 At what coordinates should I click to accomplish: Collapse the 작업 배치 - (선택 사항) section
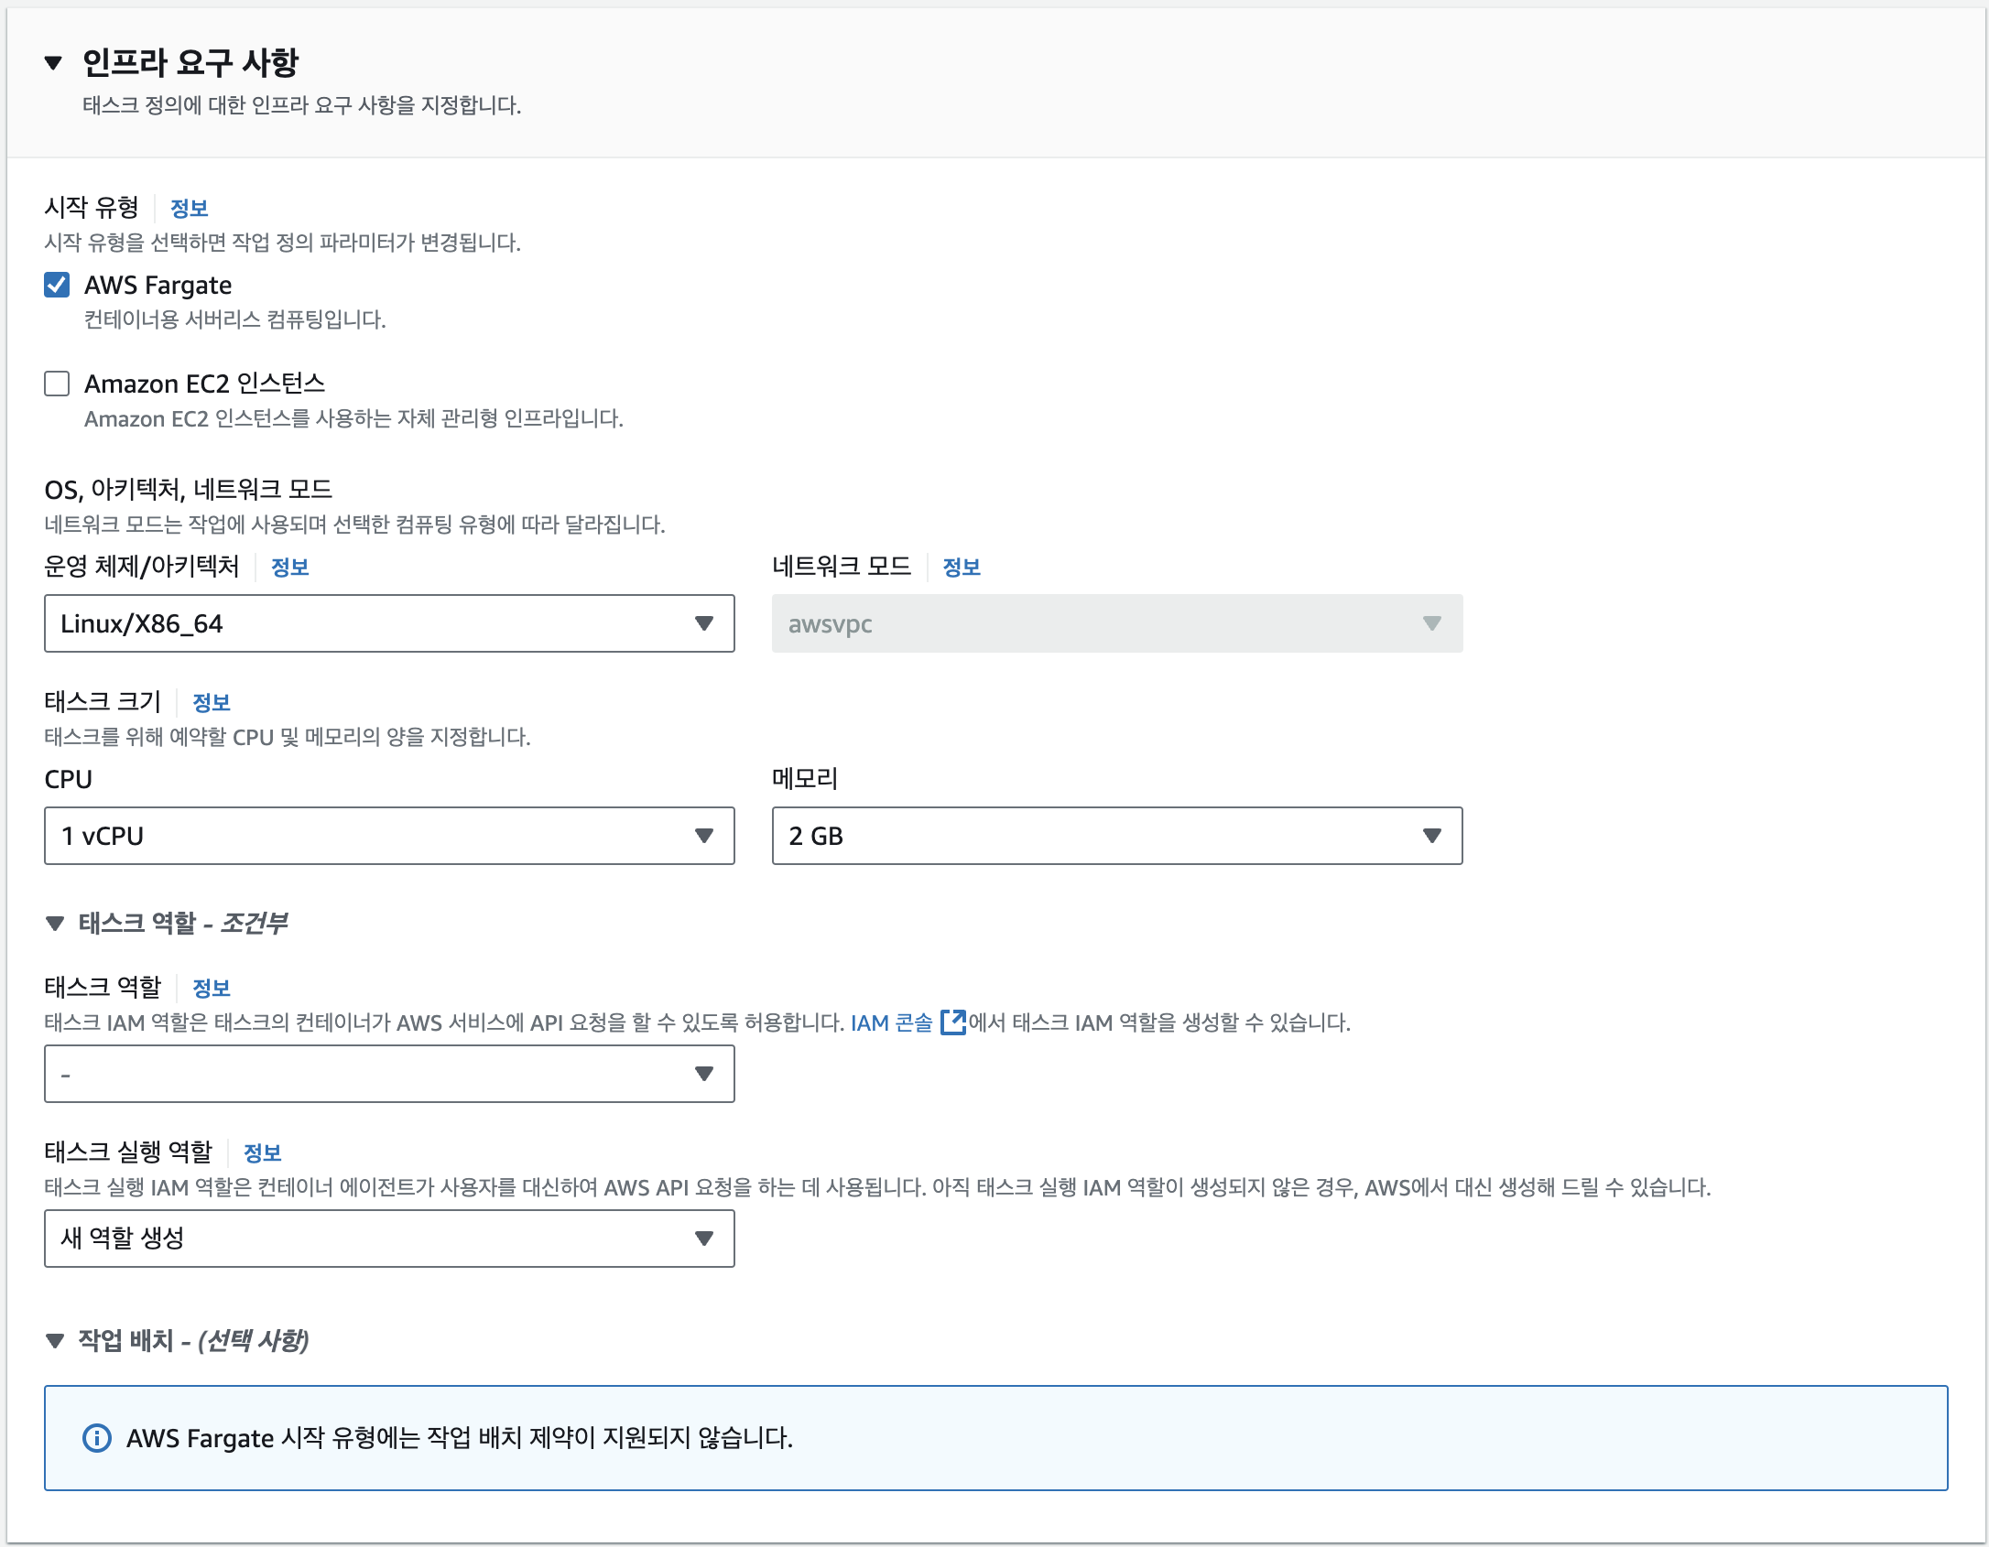55,1341
